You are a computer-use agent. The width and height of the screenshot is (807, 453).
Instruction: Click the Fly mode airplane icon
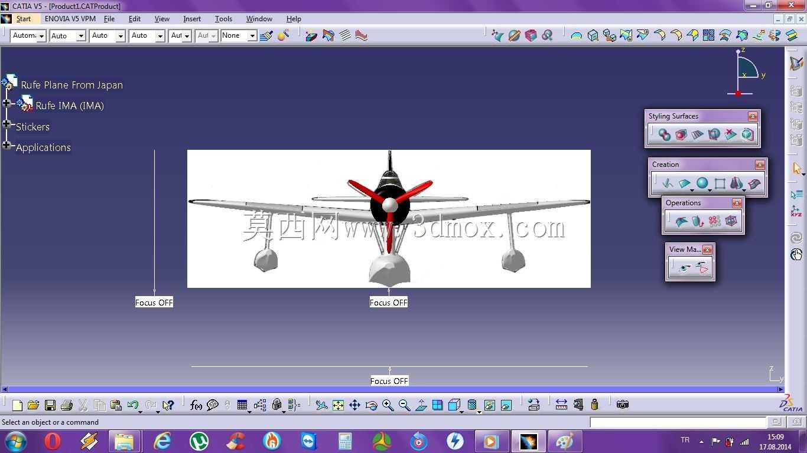pyautogui.click(x=321, y=405)
